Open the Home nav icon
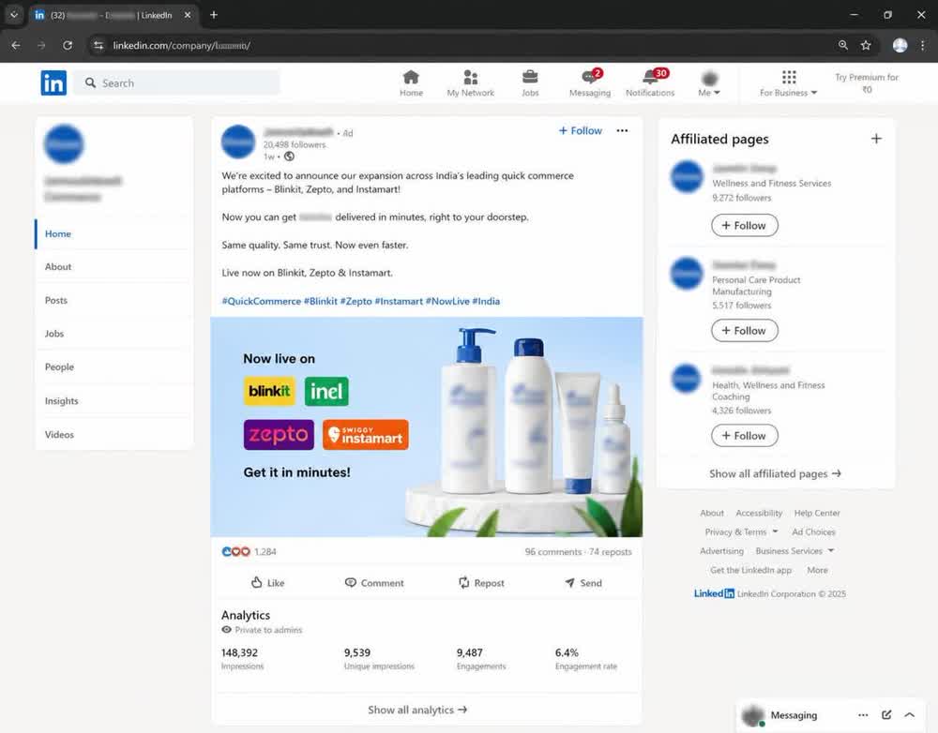Screen dimensions: 938x733 [411, 83]
